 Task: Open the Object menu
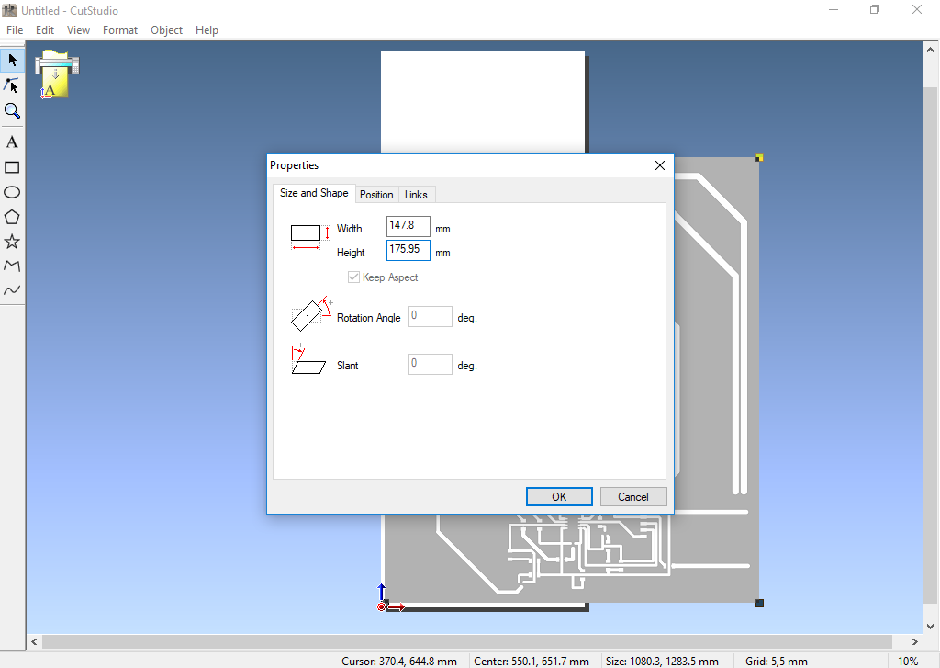[166, 30]
